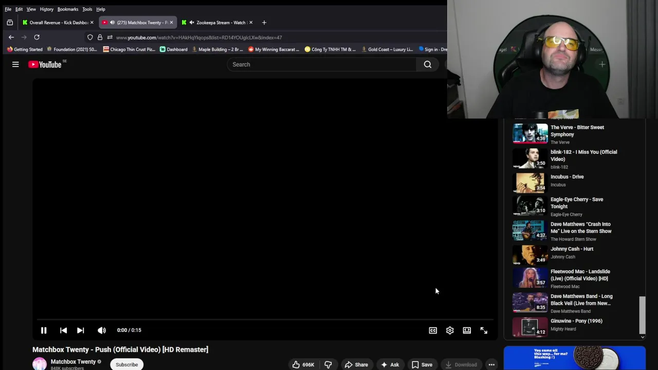Open the History menu
Screen dimensions: 658x370
(46, 9)
